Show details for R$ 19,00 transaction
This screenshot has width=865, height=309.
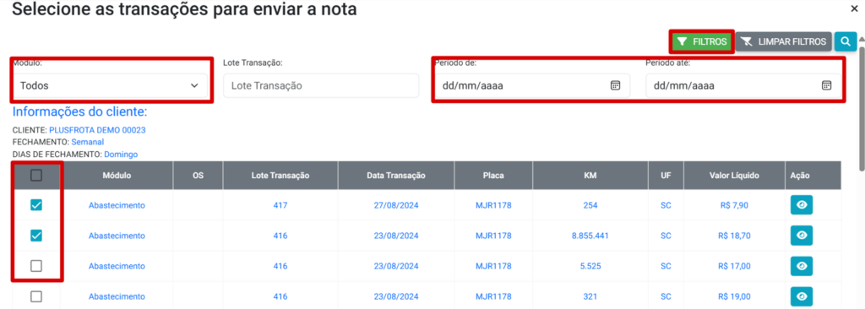coord(802,296)
